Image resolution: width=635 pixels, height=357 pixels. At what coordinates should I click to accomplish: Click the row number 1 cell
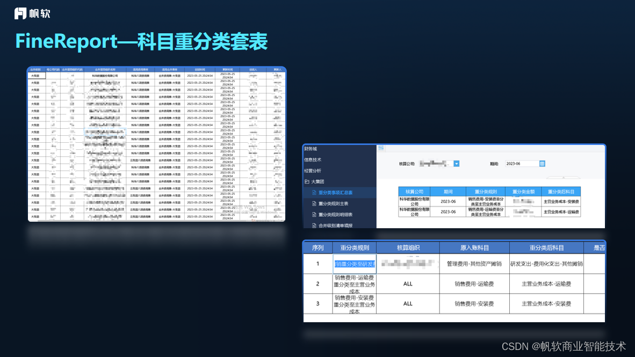(318, 264)
